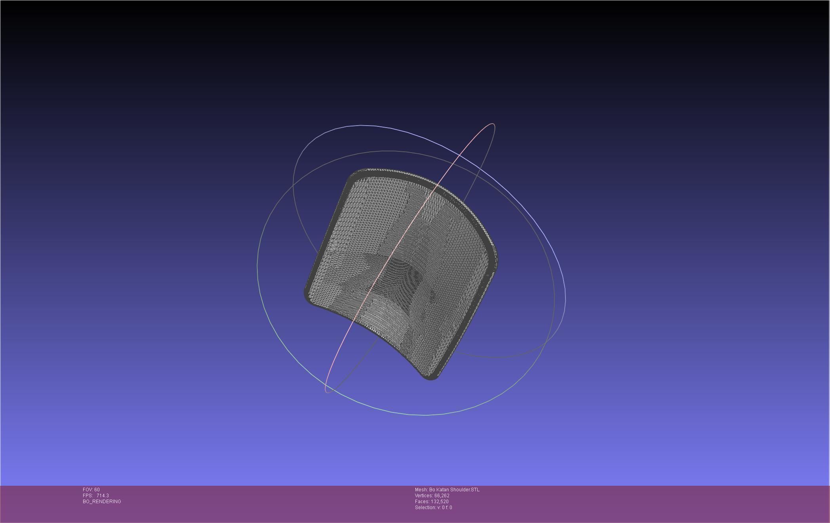
Task: Click the Faces: 132,520 text
Action: click(x=432, y=502)
